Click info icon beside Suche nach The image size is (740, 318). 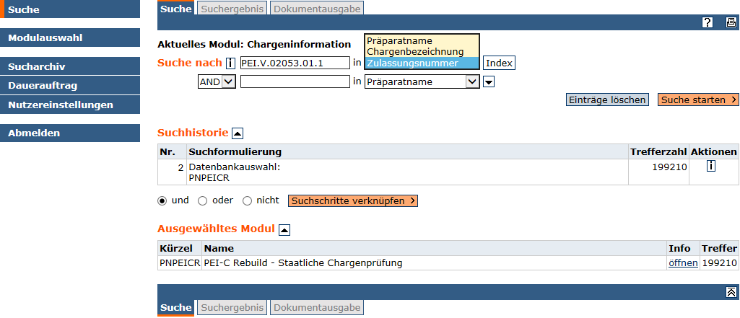pyautogui.click(x=230, y=63)
